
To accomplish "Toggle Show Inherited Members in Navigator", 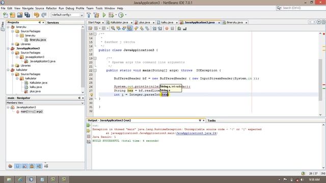I will pyautogui.click(x=10, y=166).
